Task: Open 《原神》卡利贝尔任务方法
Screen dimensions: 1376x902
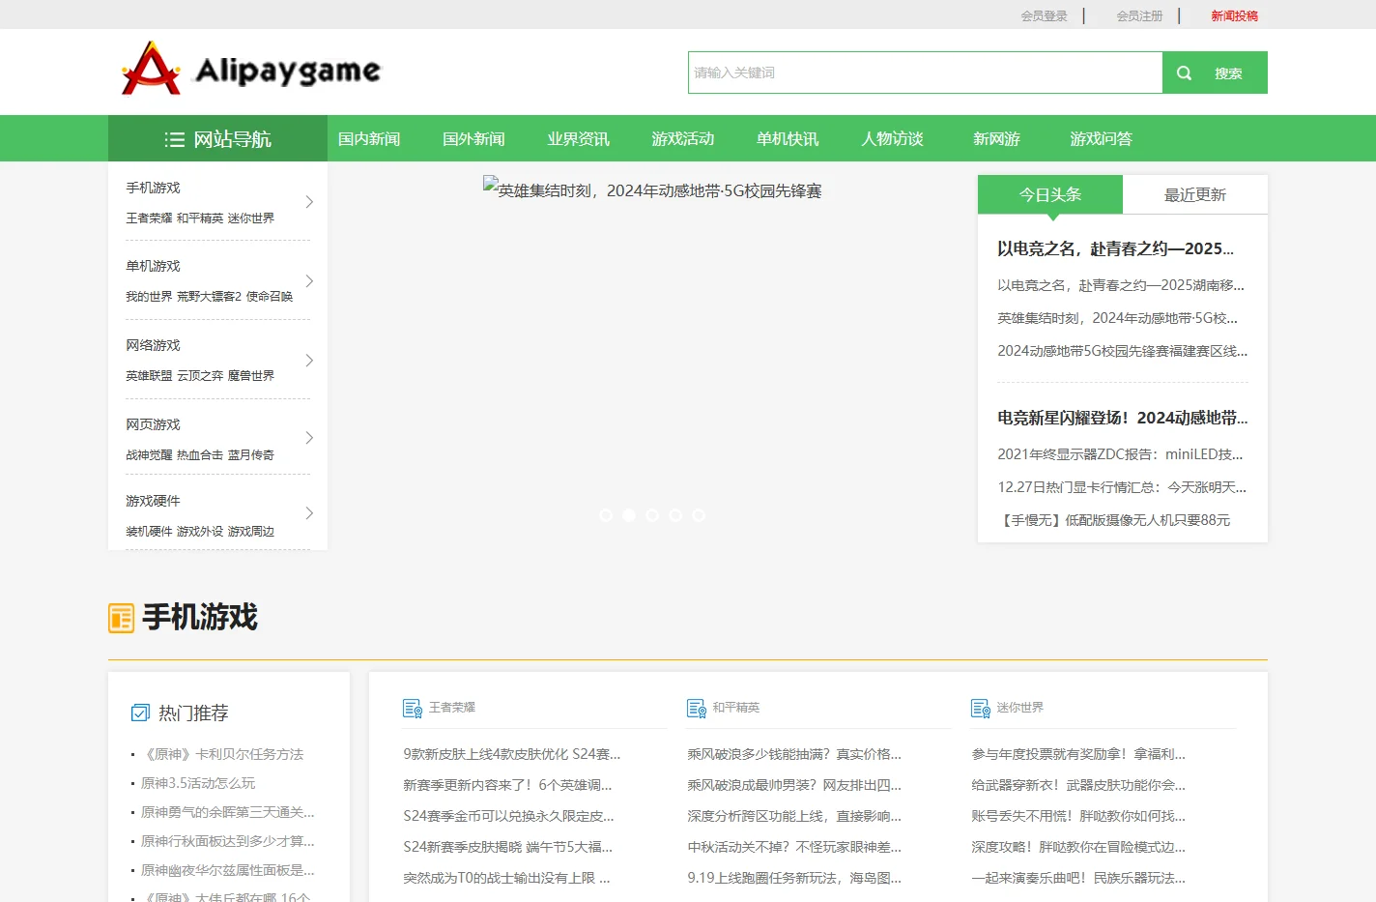Action: coord(222,754)
